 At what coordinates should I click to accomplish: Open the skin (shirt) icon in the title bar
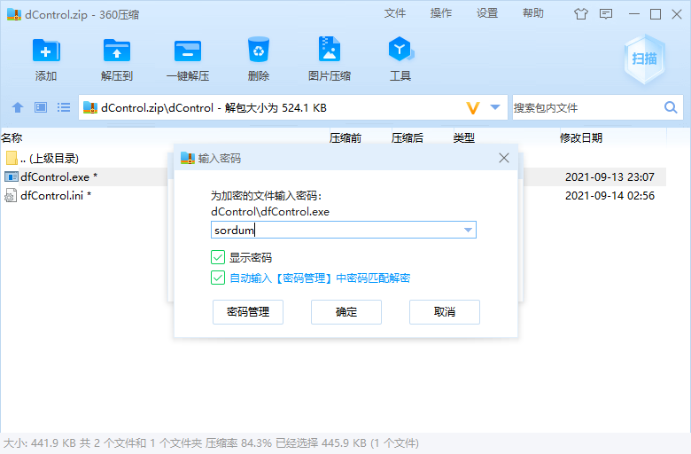point(581,14)
